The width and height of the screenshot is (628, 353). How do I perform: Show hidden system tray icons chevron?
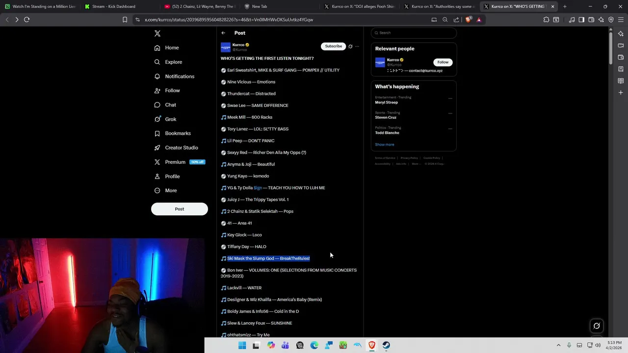click(558, 345)
